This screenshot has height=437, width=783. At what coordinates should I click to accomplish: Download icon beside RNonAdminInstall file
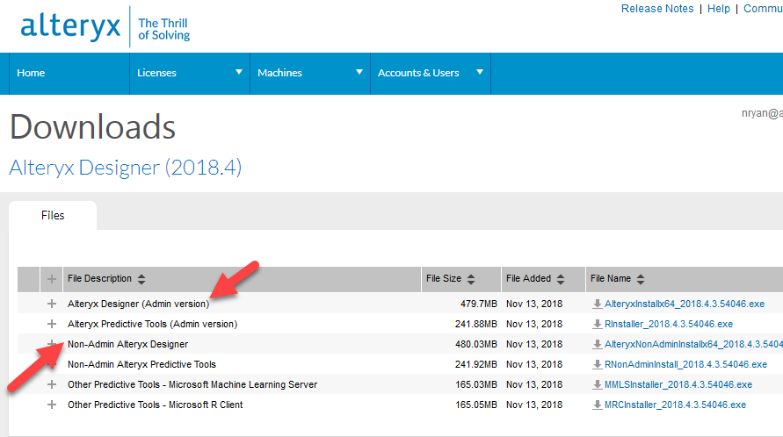click(x=598, y=365)
